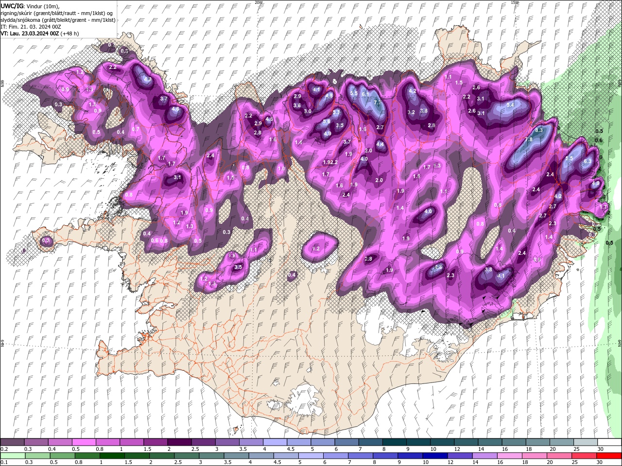Viewport: 622px width, 466px height.
Task: Click the 4.4 snowfall value on the map
Action: tap(380, 144)
